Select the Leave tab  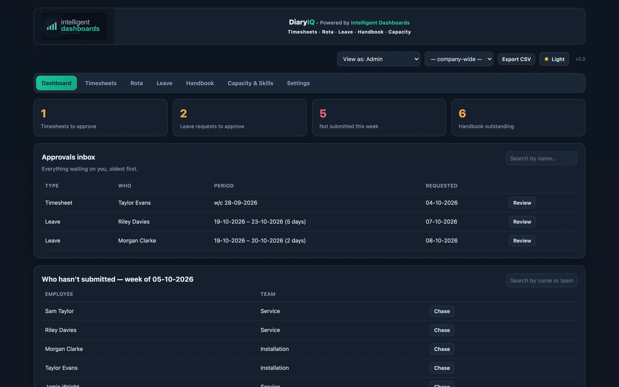point(164,83)
